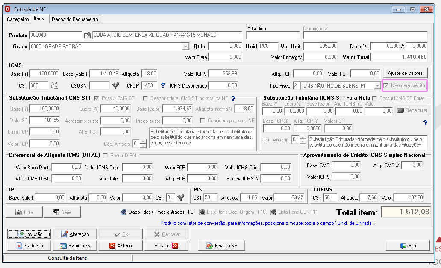Click the Alteração button

[x=75, y=234]
